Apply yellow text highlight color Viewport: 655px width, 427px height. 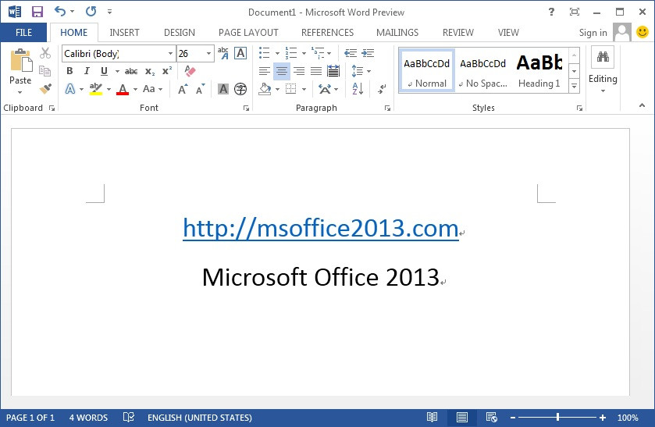[96, 89]
